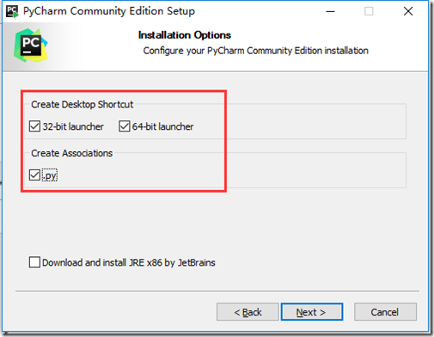Screen dimensions: 434x337
Task: Click the disabled maximize window button
Action: click(369, 11)
